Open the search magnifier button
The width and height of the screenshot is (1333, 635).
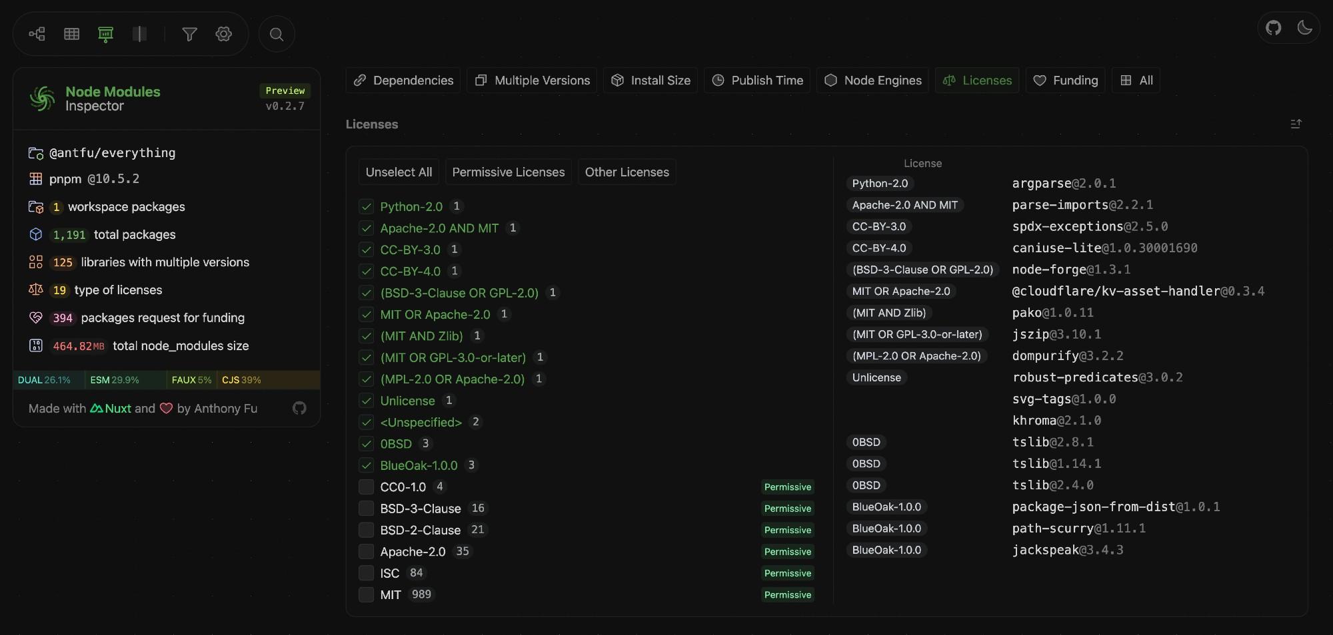tap(277, 34)
